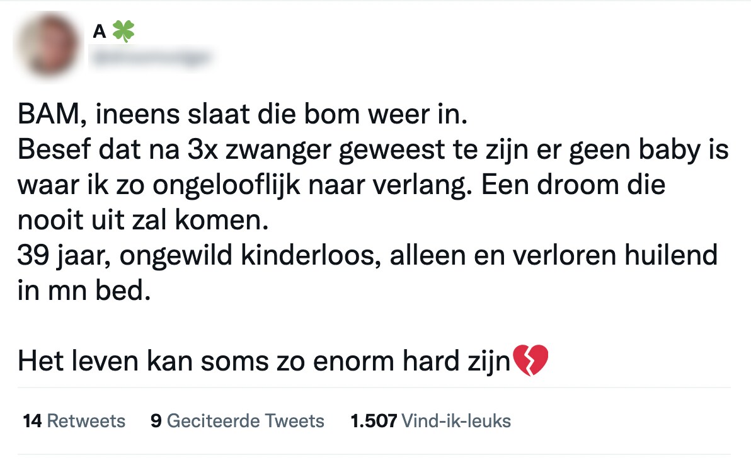Screen dimensions: 751x460
Task: Open the 9 Geciteerde Tweets list
Action: pos(238,421)
